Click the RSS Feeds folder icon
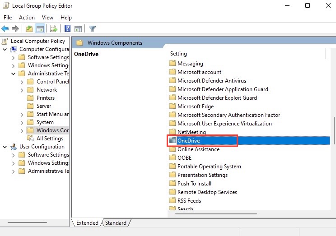This screenshot has width=336, height=236. click(173, 200)
